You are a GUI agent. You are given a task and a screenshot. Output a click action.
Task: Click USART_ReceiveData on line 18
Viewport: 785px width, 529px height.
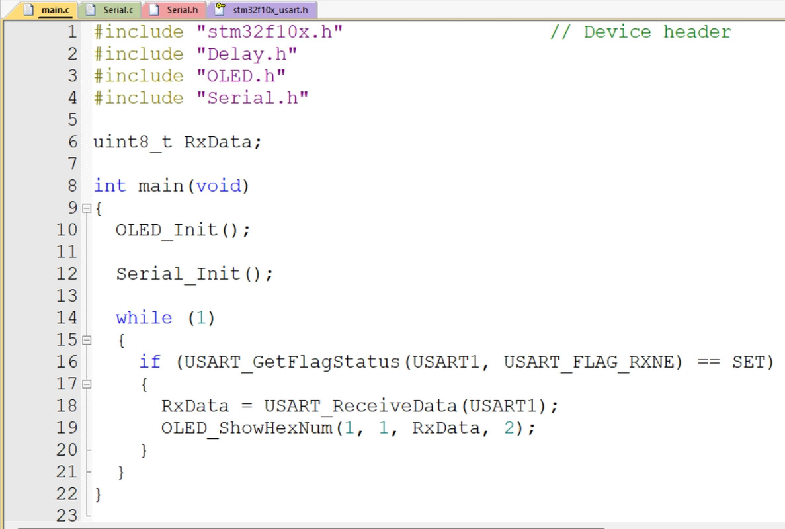(x=360, y=407)
